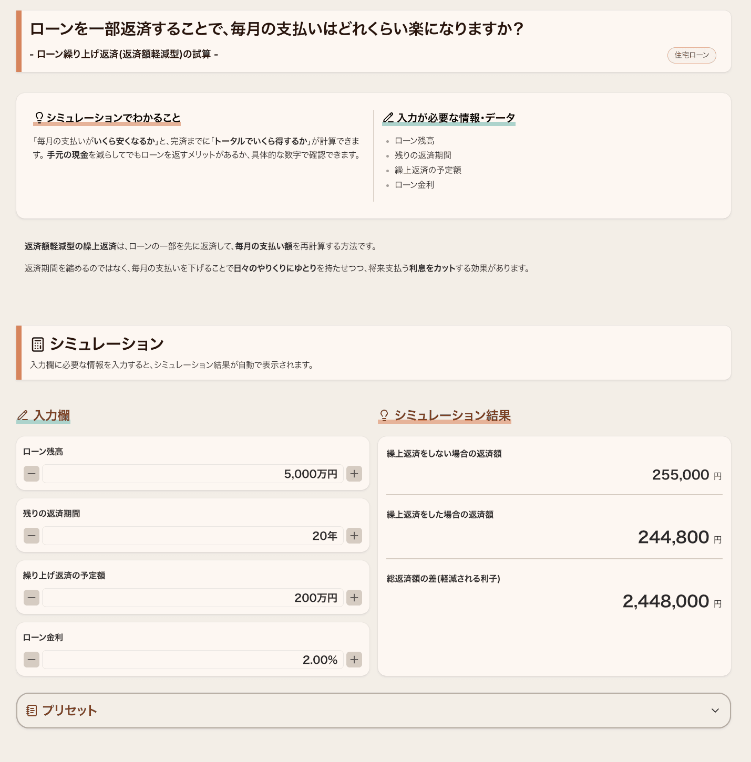Click the calculator icon beside シミュレーション heading
The image size is (751, 762).
pyautogui.click(x=38, y=345)
